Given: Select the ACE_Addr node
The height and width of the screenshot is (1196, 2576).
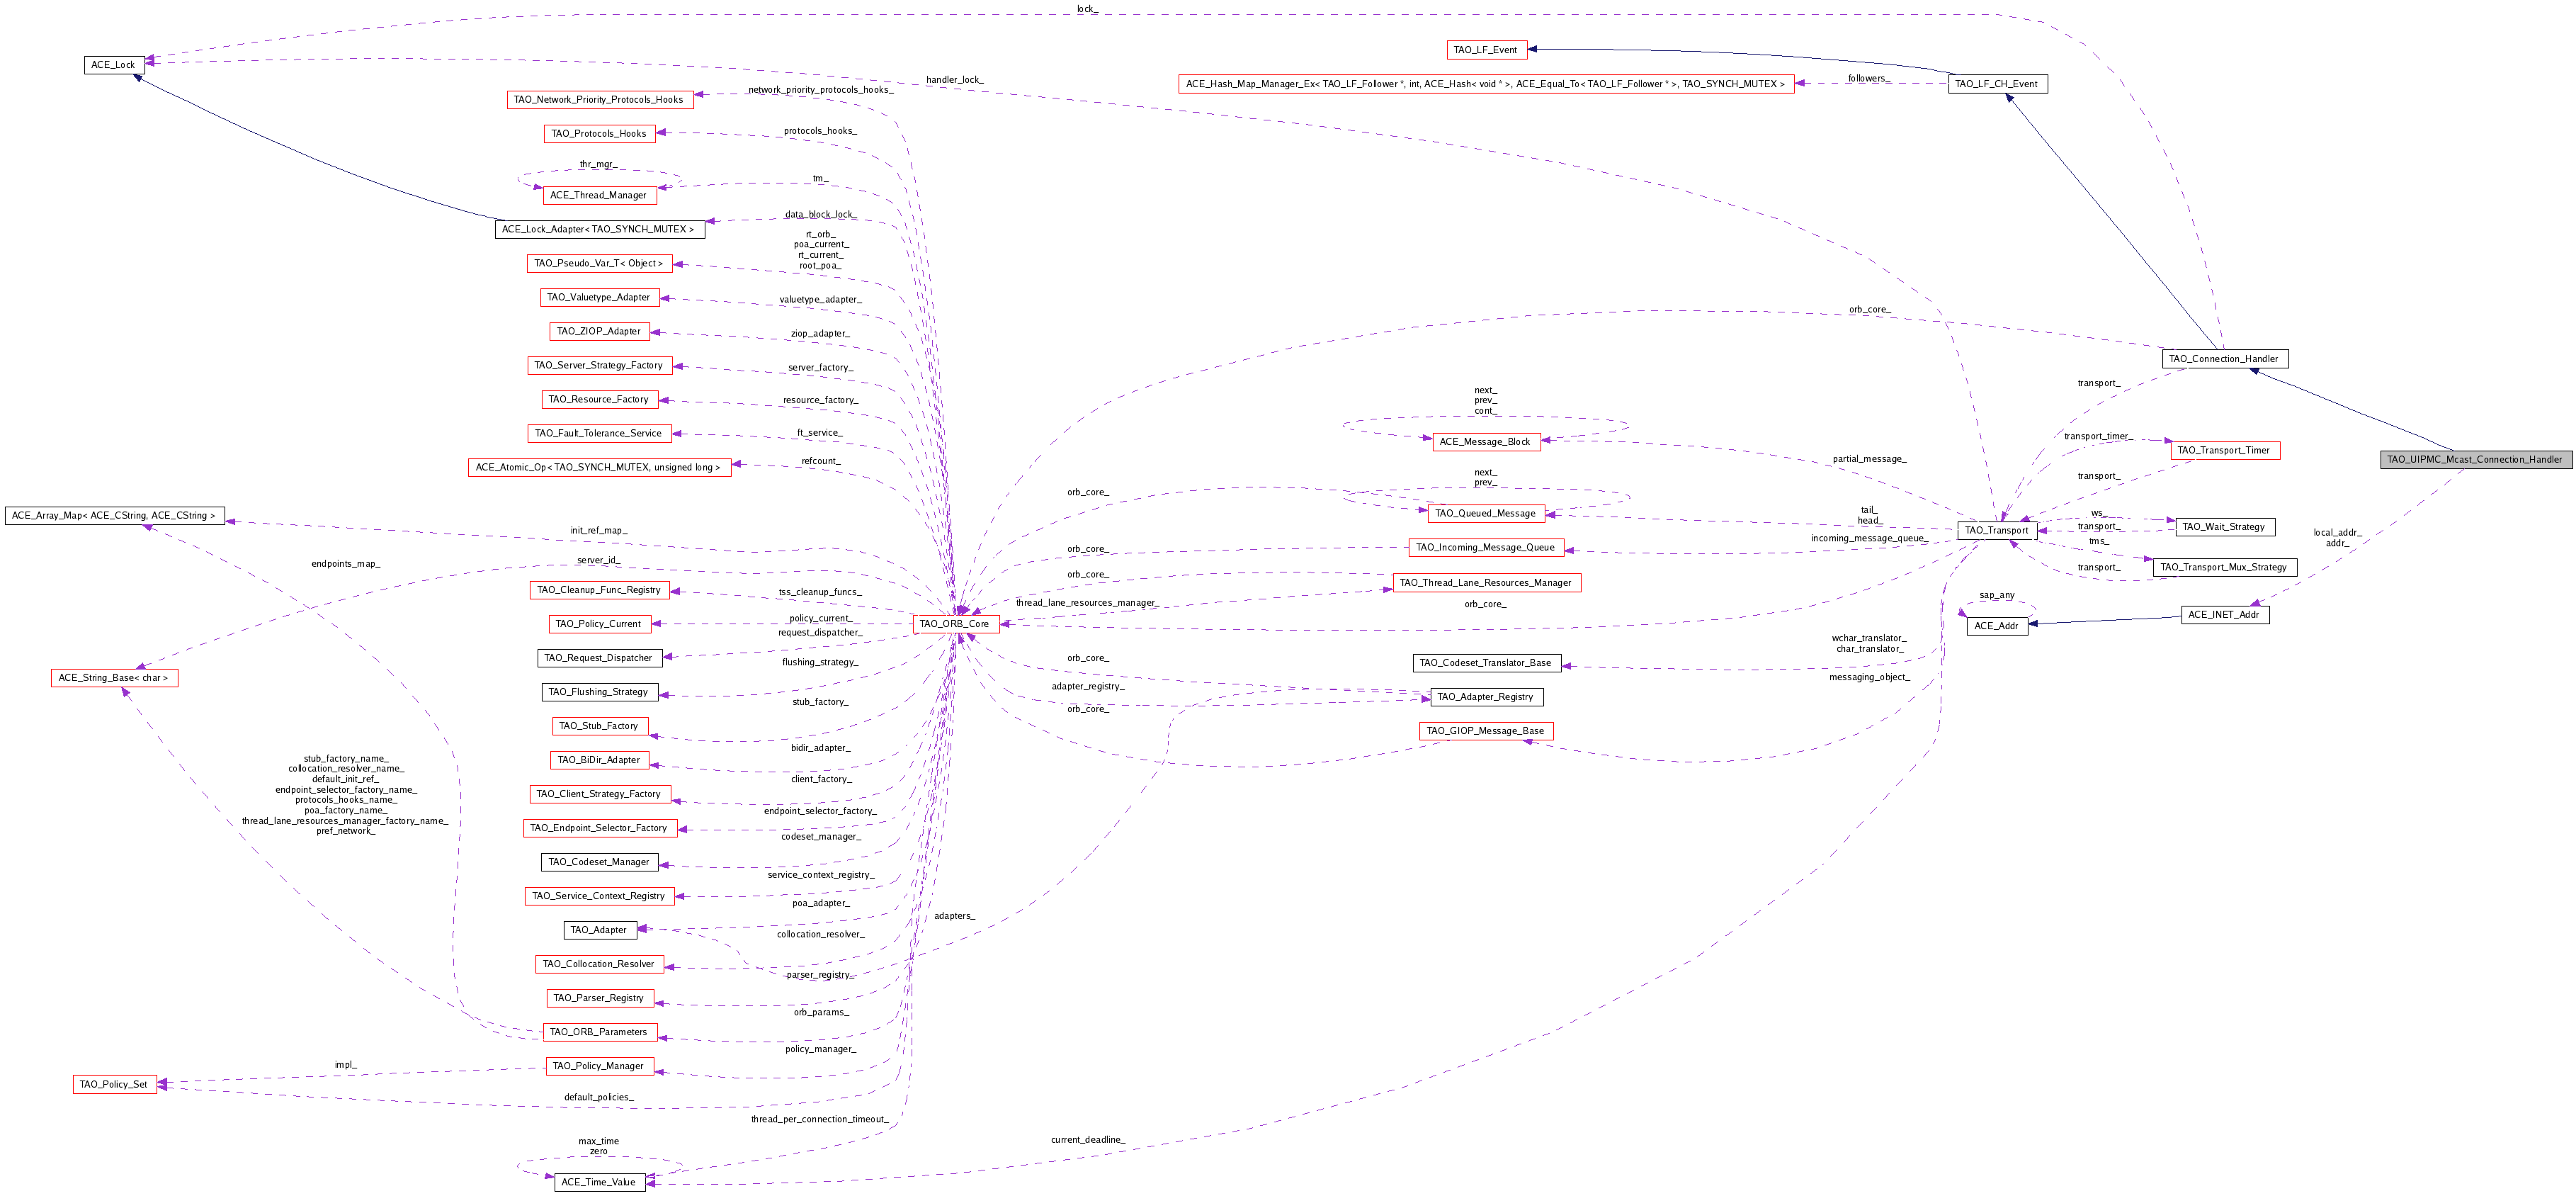Looking at the screenshot, I should [x=1997, y=626].
